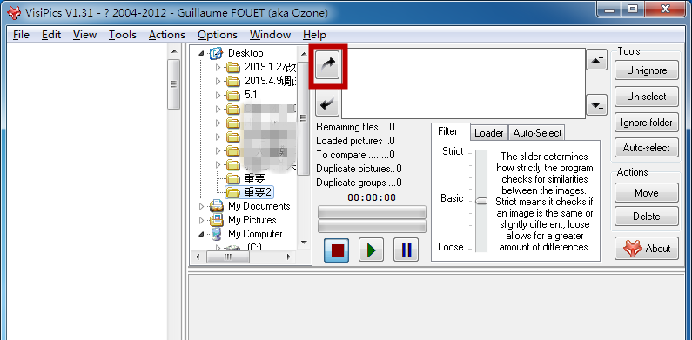The width and height of the screenshot is (692, 340).
Task: Switch to the Auto-Select tab
Action: point(537,133)
